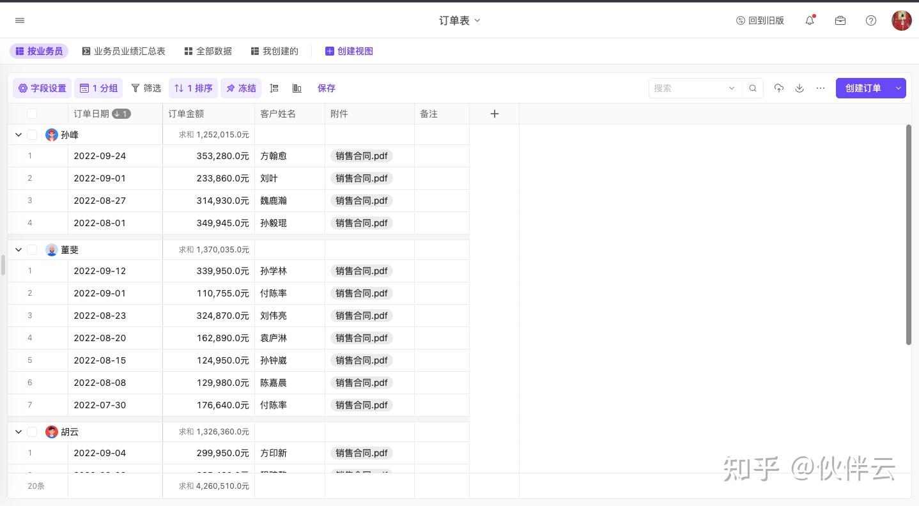This screenshot has width=919, height=506.
Task: Open 销售合同.pdf for customer 陈嘉晨
Action: 362,383
